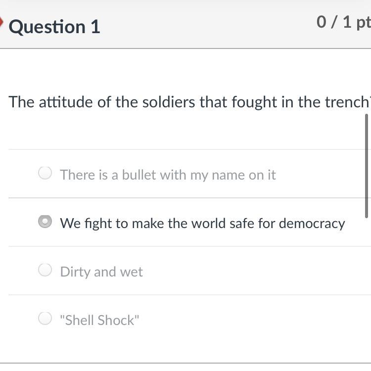The image size is (371, 371).
Task: Click the word "trench" in the question prompt
Action: click(x=350, y=102)
